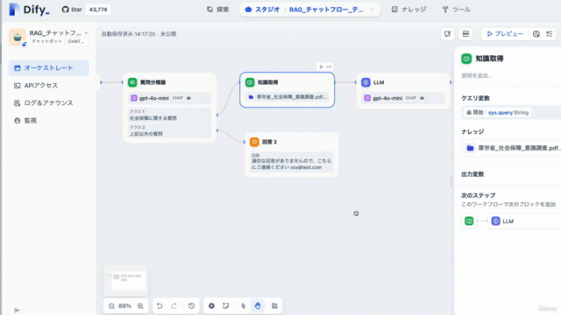Click the 回答 2 orange node icon
561x315 pixels.
254,142
